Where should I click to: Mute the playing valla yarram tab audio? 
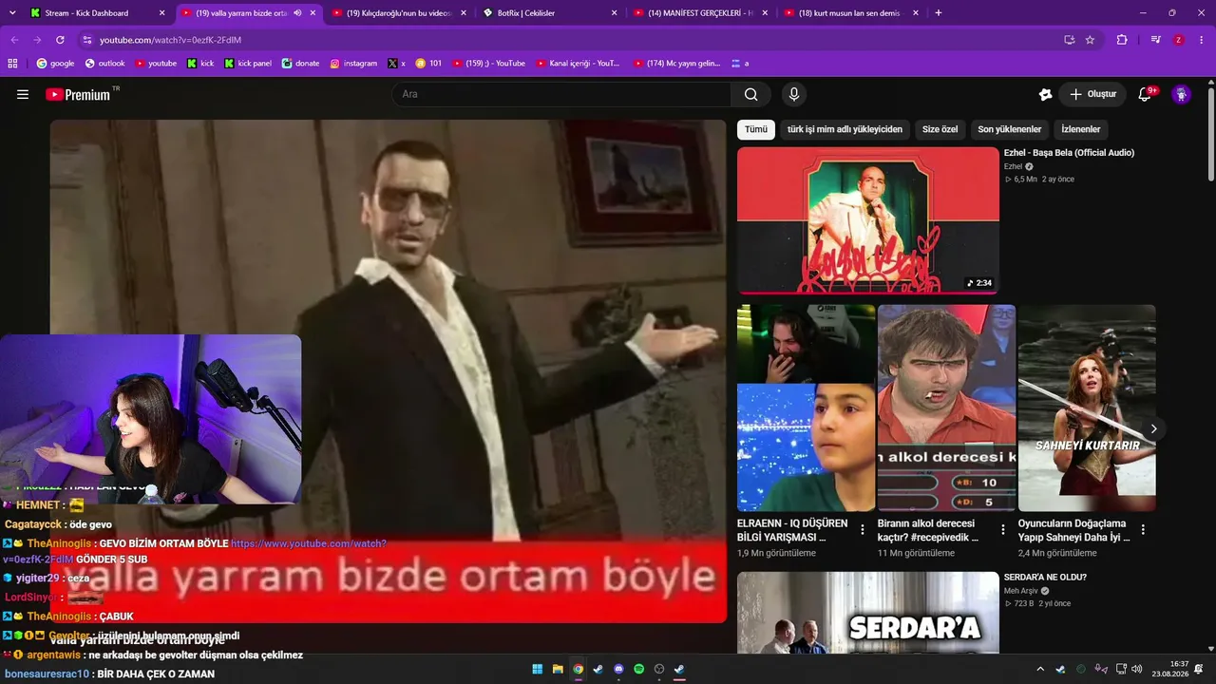click(297, 13)
